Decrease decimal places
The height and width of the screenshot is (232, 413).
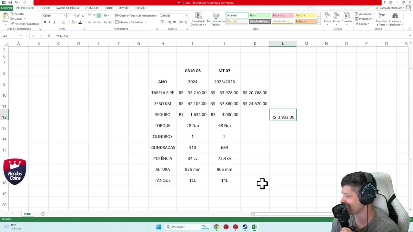pos(186,22)
